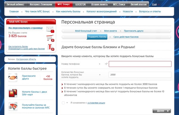The height and width of the screenshot is (115, 179).
Task: Open Каталог вознаграждений
Action: pyautogui.click(x=101, y=12)
